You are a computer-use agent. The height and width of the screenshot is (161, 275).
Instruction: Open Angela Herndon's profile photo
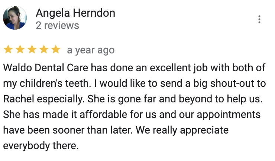point(15,18)
